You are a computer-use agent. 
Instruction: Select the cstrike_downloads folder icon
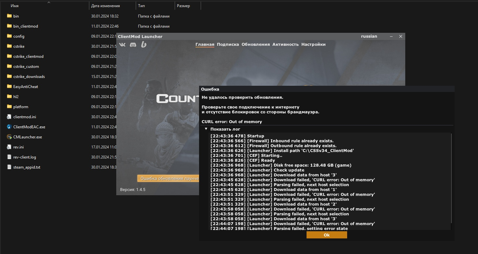[9, 76]
